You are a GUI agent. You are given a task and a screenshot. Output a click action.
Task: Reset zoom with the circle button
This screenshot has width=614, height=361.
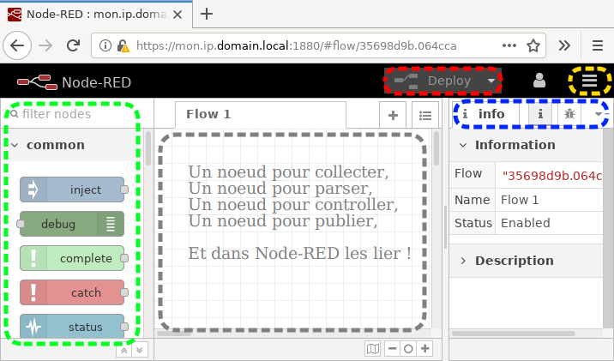(408, 348)
